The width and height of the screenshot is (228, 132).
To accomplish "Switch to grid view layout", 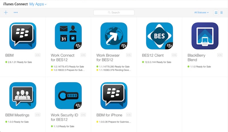I will pyautogui.click(x=216, y=13).
